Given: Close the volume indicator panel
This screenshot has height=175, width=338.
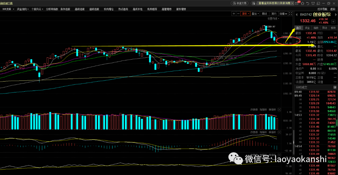Looking at the screenshot, I should click(x=279, y=109).
